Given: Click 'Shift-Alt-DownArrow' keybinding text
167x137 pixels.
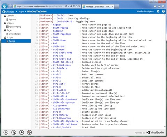Looking at the screenshot, I should [x=65, y=99].
